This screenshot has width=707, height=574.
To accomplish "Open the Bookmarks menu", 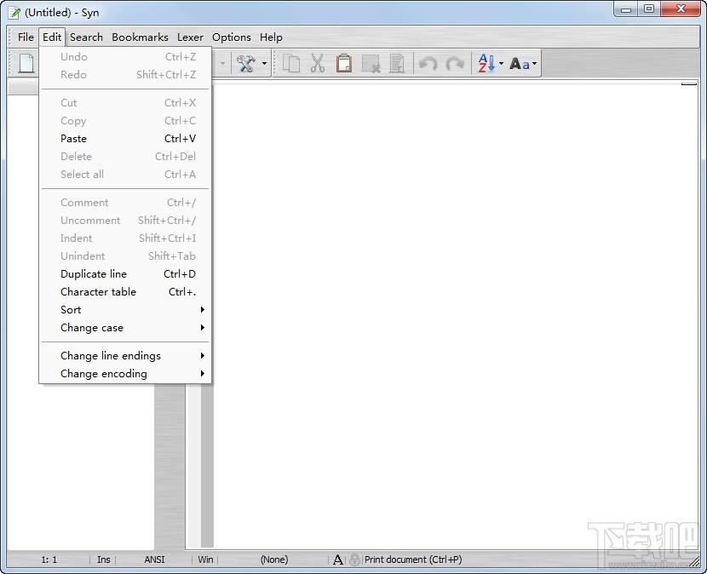I will pyautogui.click(x=140, y=37).
